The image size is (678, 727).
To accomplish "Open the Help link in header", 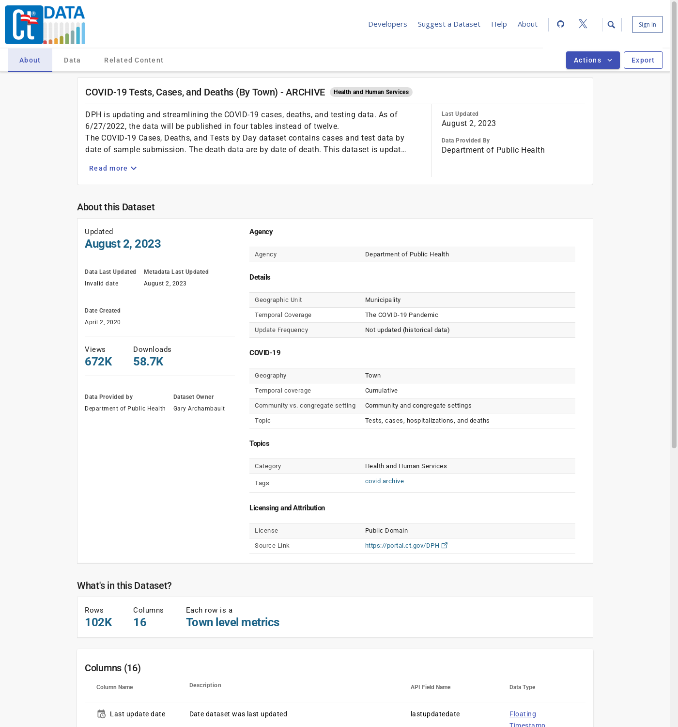I will click(x=499, y=24).
